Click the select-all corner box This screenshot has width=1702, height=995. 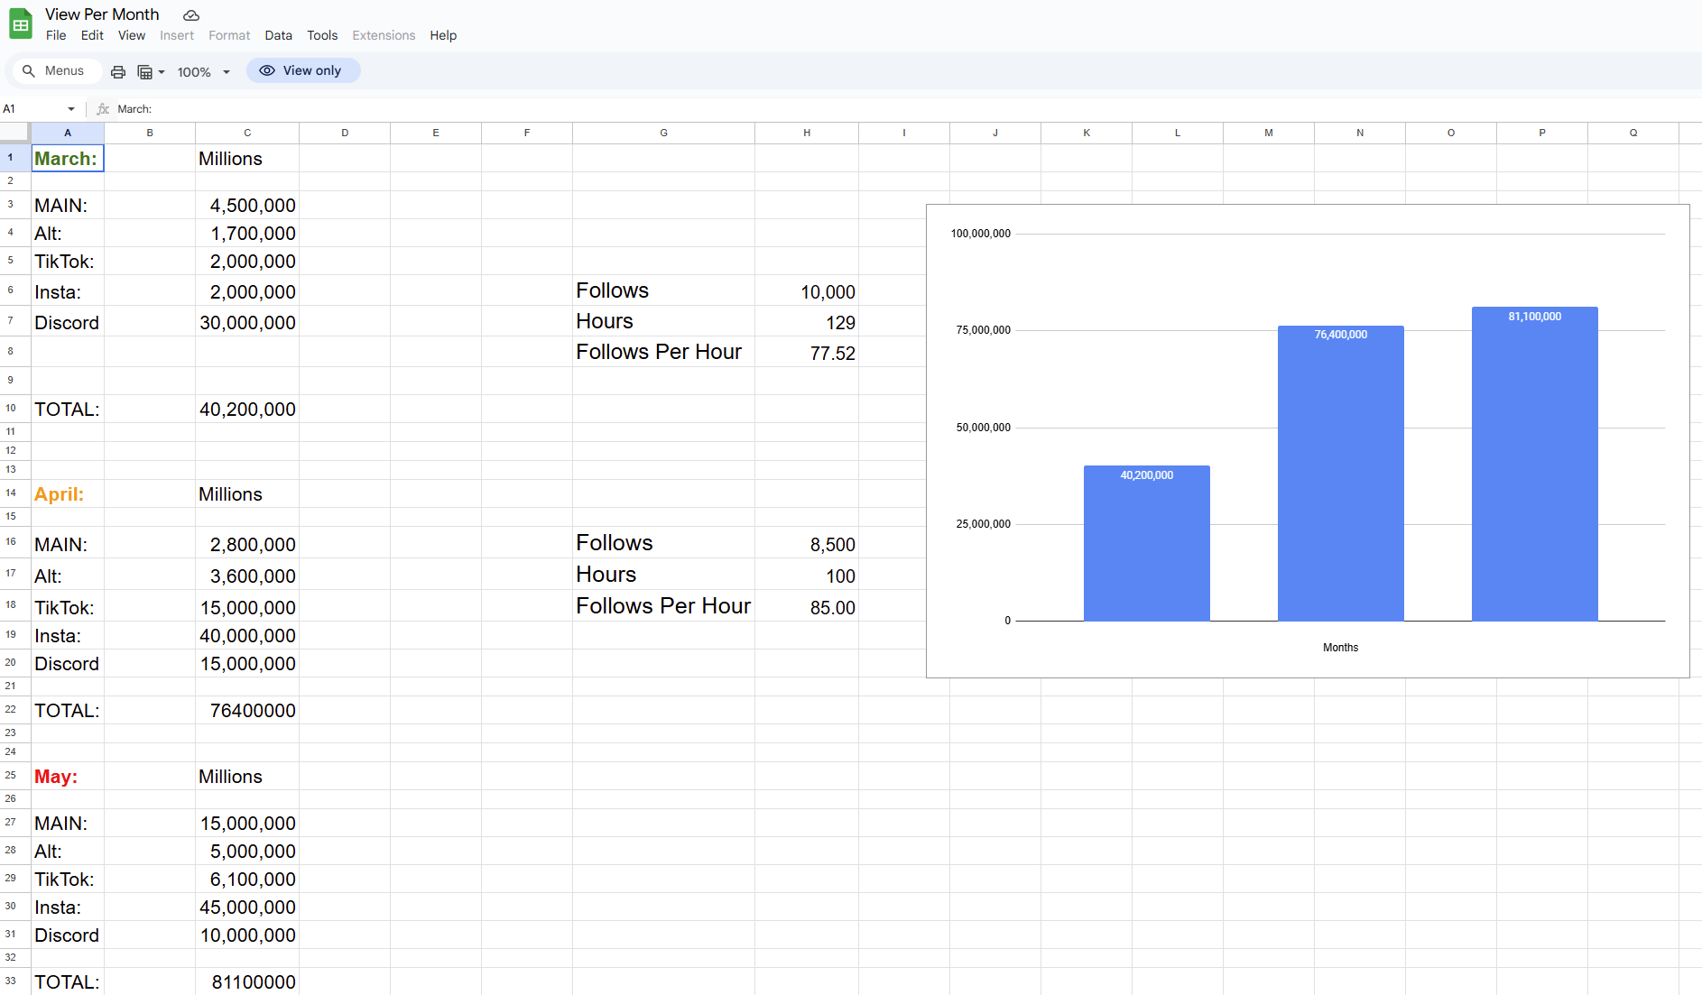[x=15, y=133]
